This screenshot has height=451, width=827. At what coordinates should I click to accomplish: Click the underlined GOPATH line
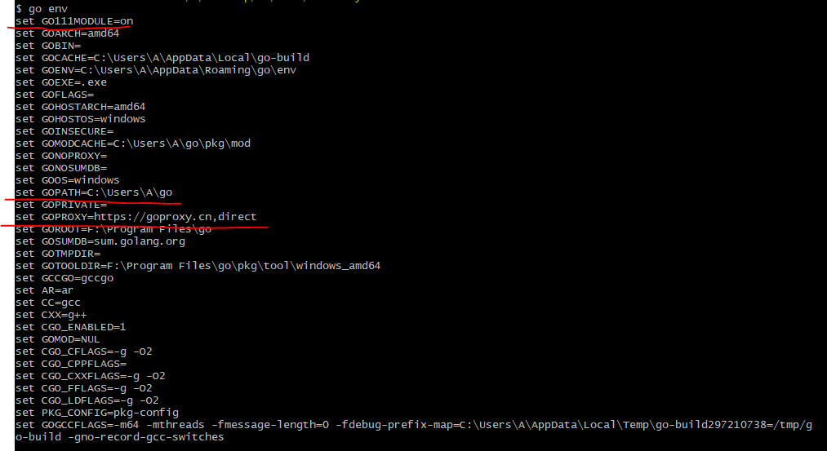pyautogui.click(x=93, y=192)
